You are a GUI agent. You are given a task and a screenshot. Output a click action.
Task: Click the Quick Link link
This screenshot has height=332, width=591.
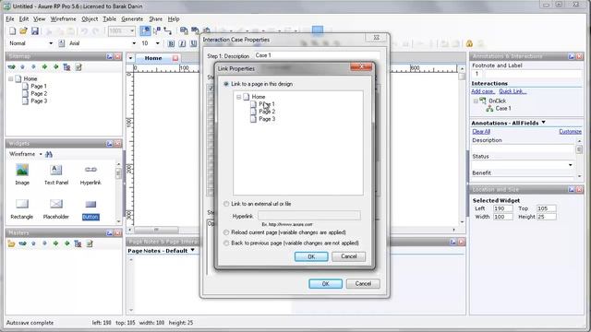513,91
